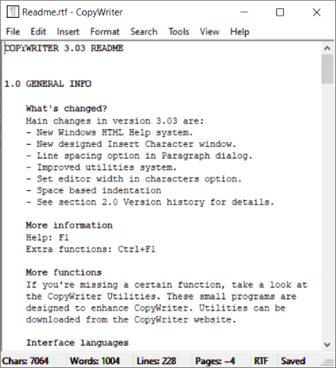Click the RTF format indicator
The width and height of the screenshot is (336, 368).
(261, 361)
